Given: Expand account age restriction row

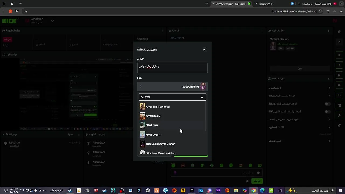Looking at the screenshot, I should click(299, 119).
